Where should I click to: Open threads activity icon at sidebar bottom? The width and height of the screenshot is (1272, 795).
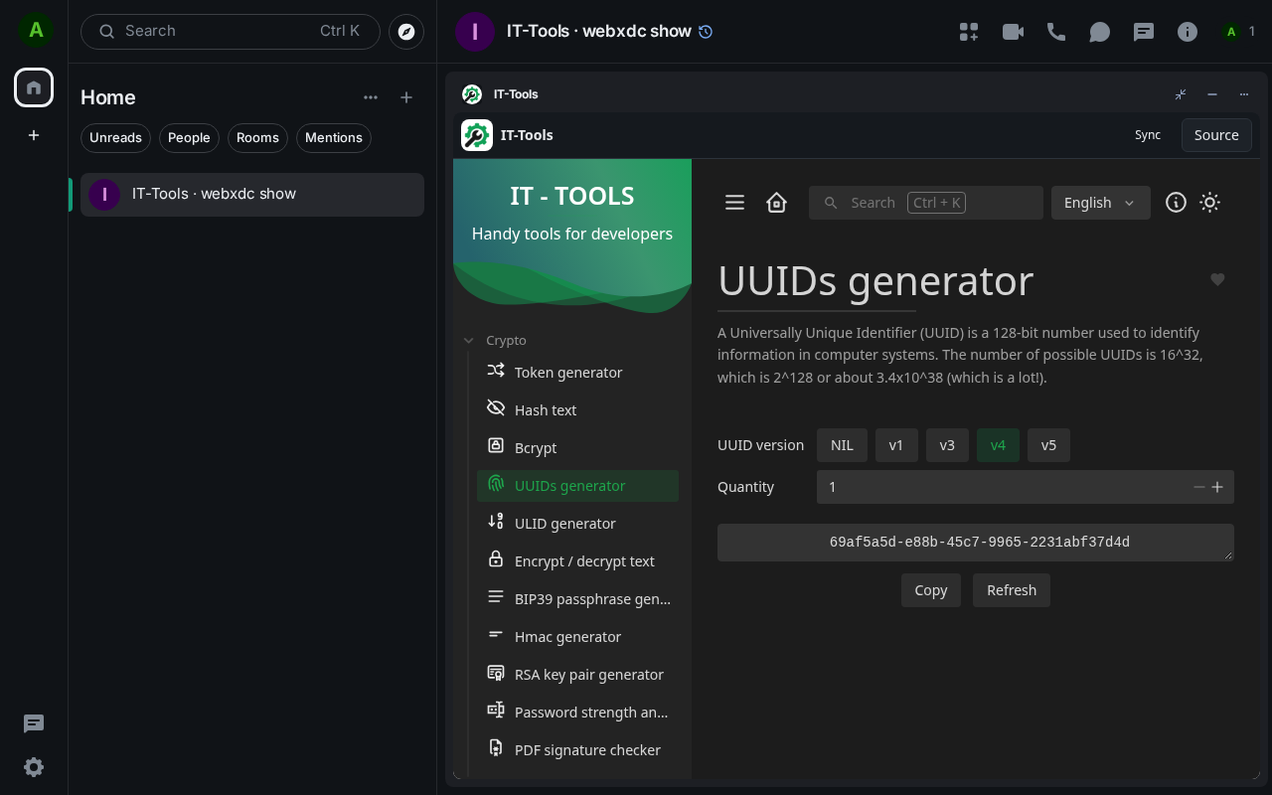point(34,723)
